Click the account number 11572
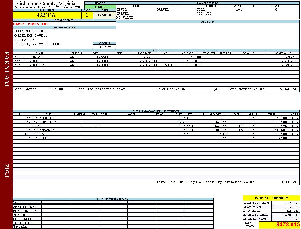Screen dimensions: 301x229 point(105,47)
